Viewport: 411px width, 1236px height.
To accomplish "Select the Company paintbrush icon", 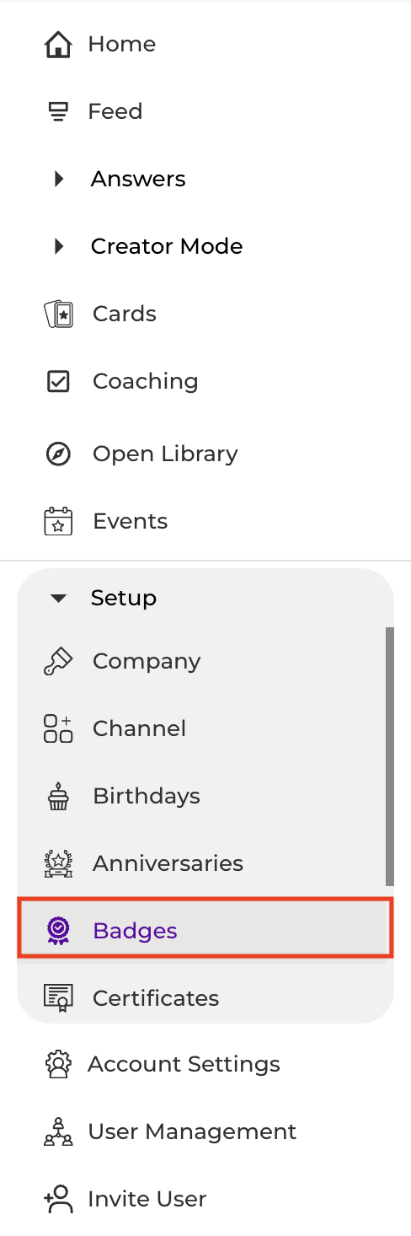I will [58, 661].
